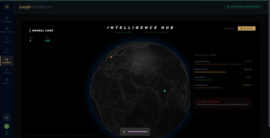
Task: Select the Heatmap section
Action: click(7, 61)
